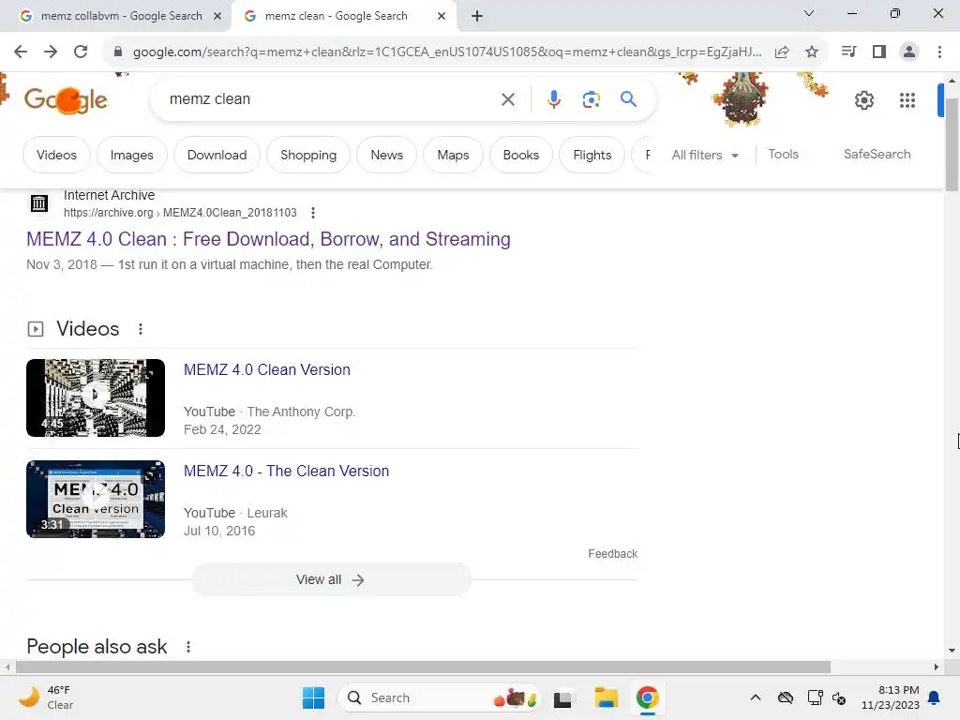
Task: Open weather widget showing 46°F Clear
Action: (46, 697)
